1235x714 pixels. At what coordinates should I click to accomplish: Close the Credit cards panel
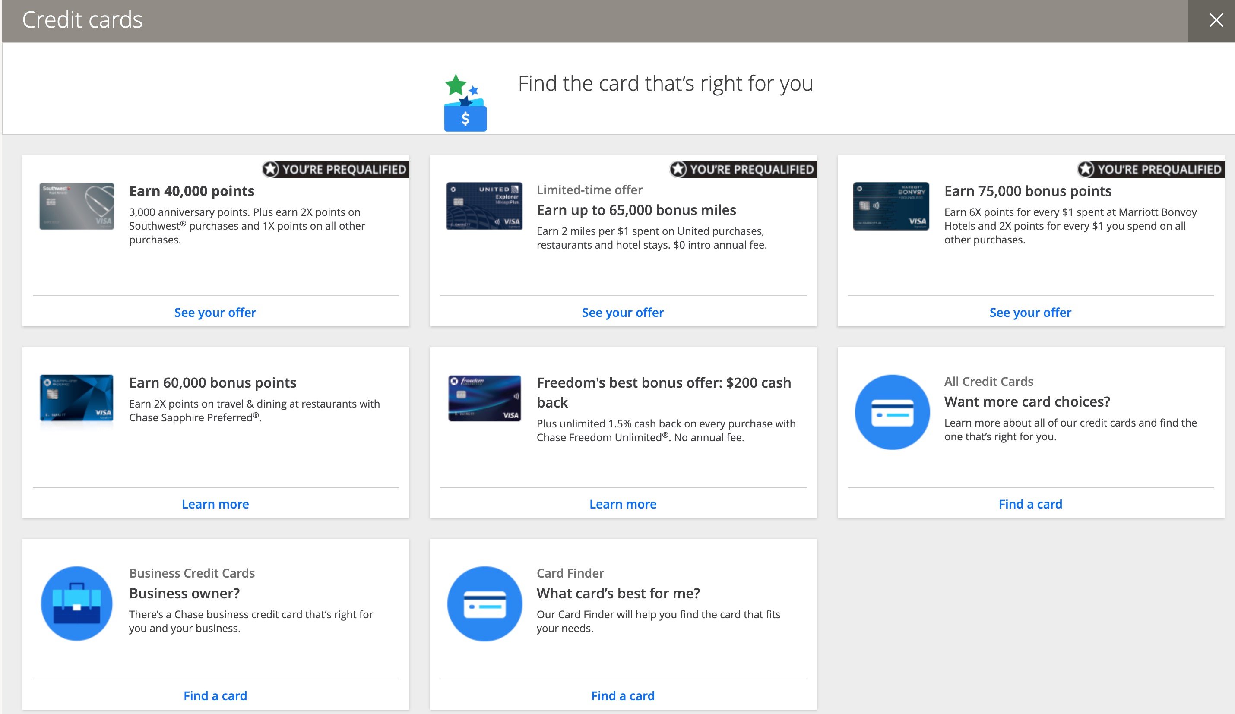[1216, 20]
